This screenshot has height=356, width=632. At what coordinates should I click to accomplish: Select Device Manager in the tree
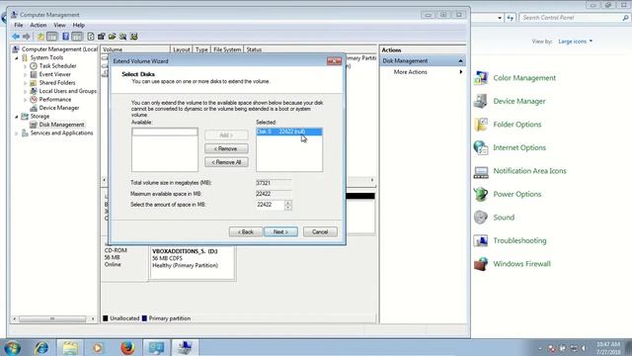tap(59, 108)
